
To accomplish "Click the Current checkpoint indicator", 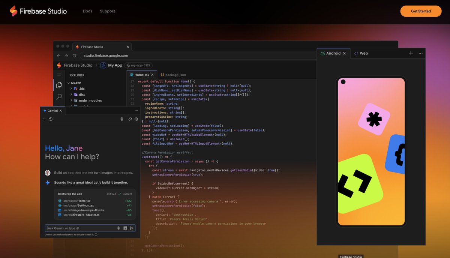I will tap(125, 194).
